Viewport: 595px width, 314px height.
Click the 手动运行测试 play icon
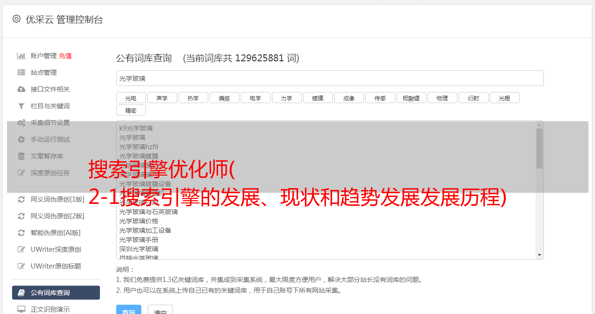pyautogui.click(x=21, y=139)
